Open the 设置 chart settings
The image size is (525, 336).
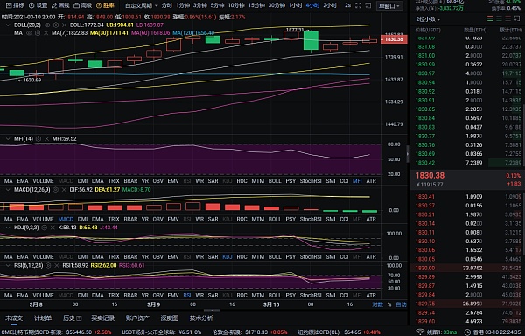tap(38, 5)
